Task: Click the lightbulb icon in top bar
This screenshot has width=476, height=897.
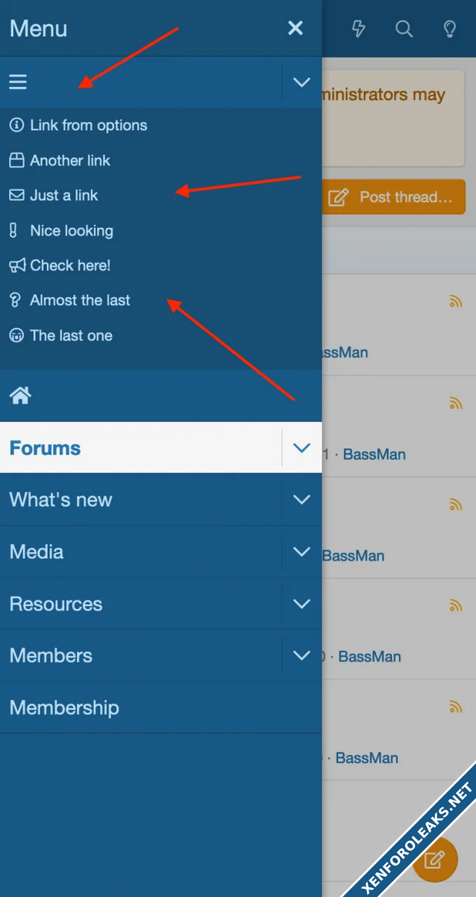Action: click(450, 29)
